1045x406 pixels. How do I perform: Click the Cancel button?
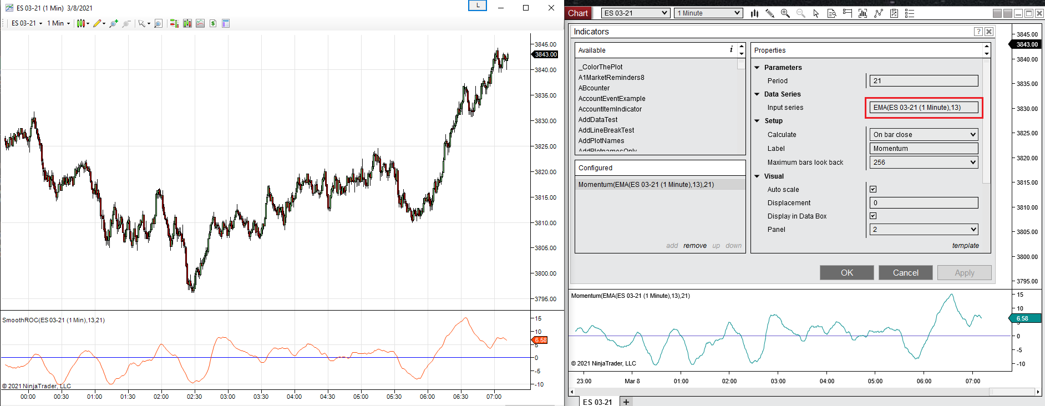[906, 272]
